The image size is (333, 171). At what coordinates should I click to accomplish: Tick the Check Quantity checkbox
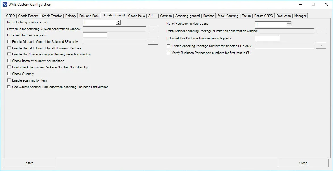tap(9, 74)
